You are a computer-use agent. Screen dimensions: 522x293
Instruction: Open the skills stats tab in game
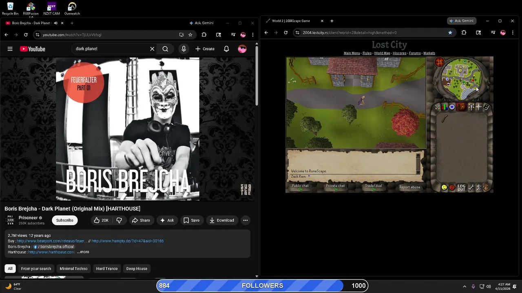[x=445, y=107]
